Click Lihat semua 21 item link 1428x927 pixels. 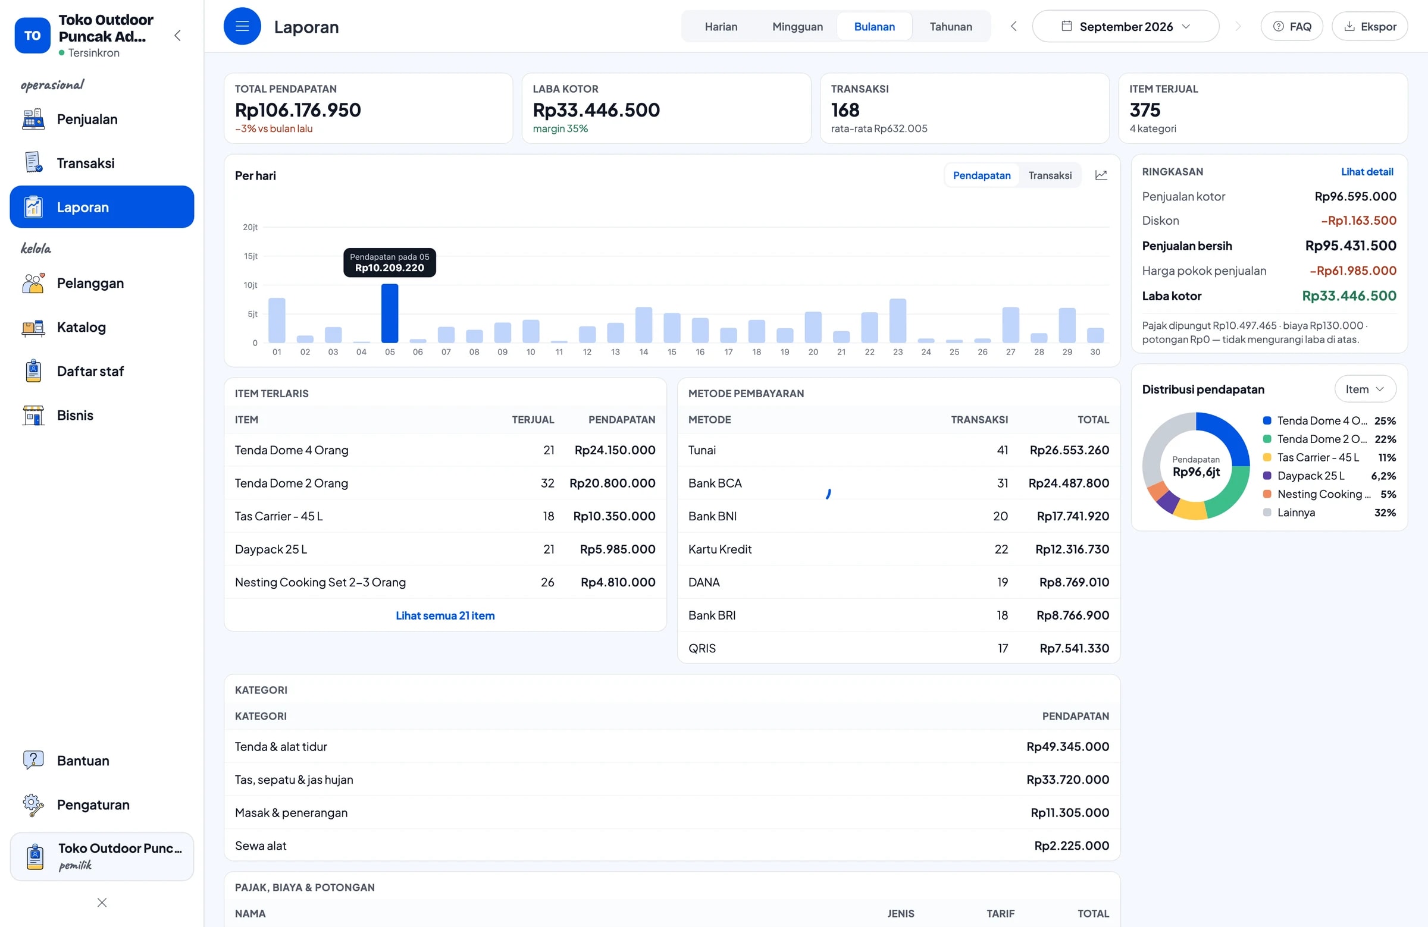445,615
